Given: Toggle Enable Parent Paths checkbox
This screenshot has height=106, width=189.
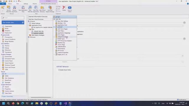Looking at the screenshot, I should click(x=59, y=70).
